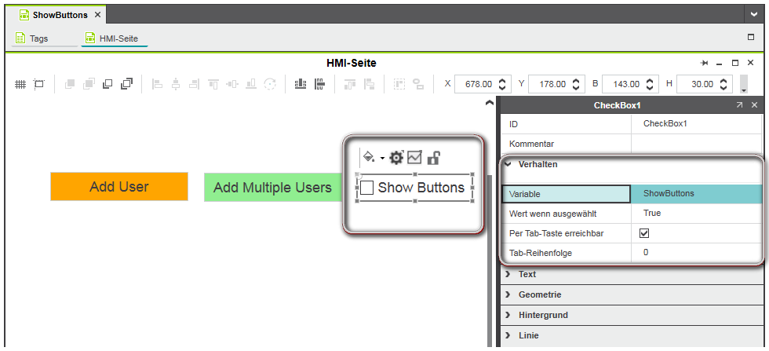Toggle the grid display icon in the toolbar
The width and height of the screenshot is (769, 351).
click(20, 84)
